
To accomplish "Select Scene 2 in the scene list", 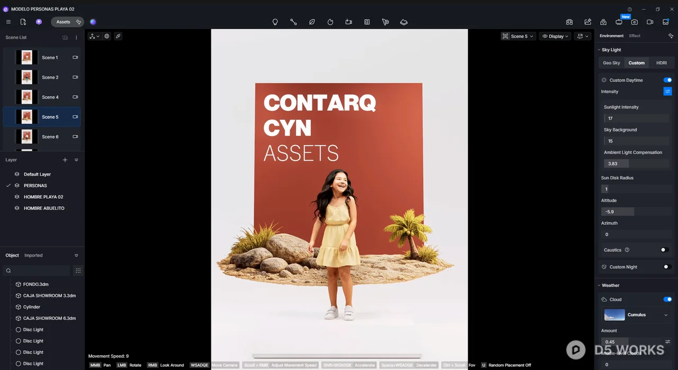I will point(42,77).
